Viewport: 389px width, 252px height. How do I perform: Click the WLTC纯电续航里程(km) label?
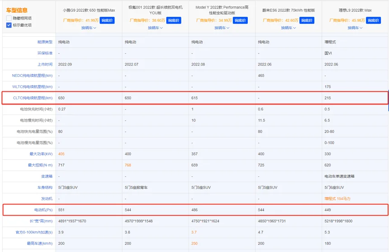(x=32, y=86)
